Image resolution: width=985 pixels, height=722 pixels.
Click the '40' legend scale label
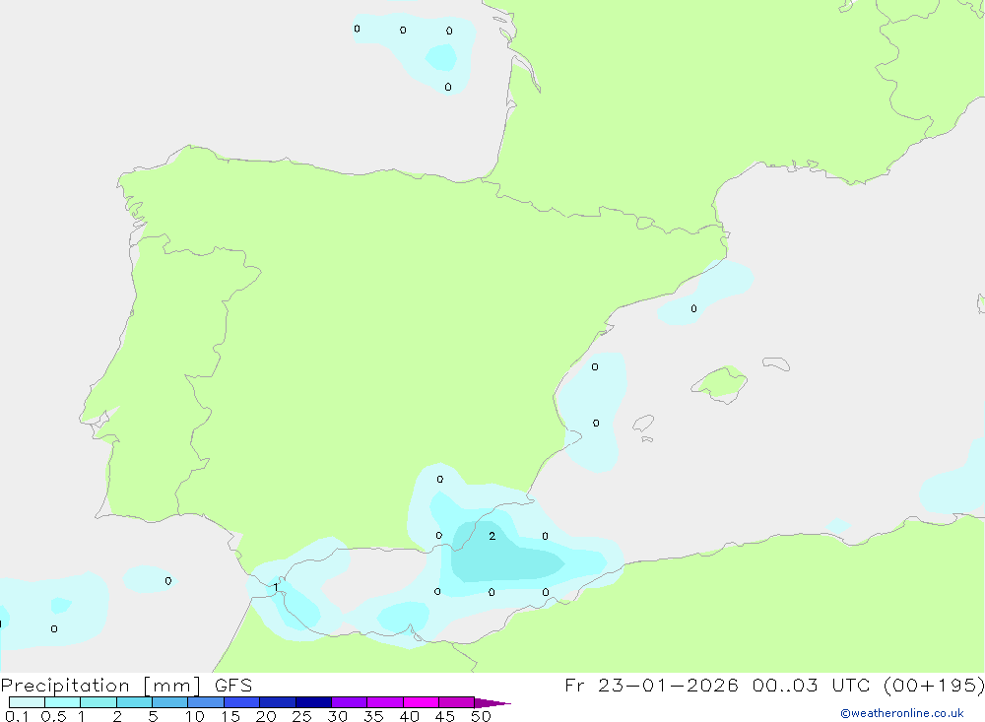[x=409, y=716]
